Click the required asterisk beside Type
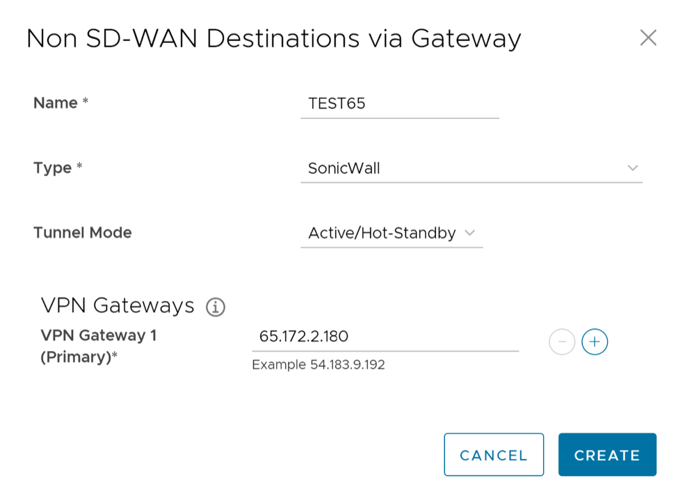The height and width of the screenshot is (495, 676). pyautogui.click(x=79, y=168)
